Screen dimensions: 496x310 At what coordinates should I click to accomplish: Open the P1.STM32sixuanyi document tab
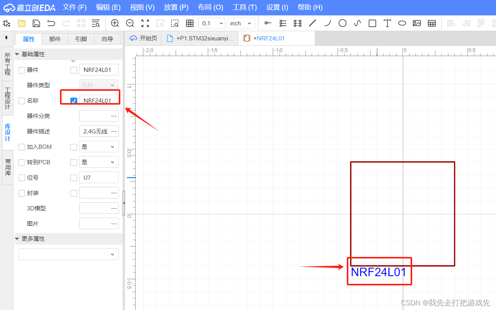[200, 38]
